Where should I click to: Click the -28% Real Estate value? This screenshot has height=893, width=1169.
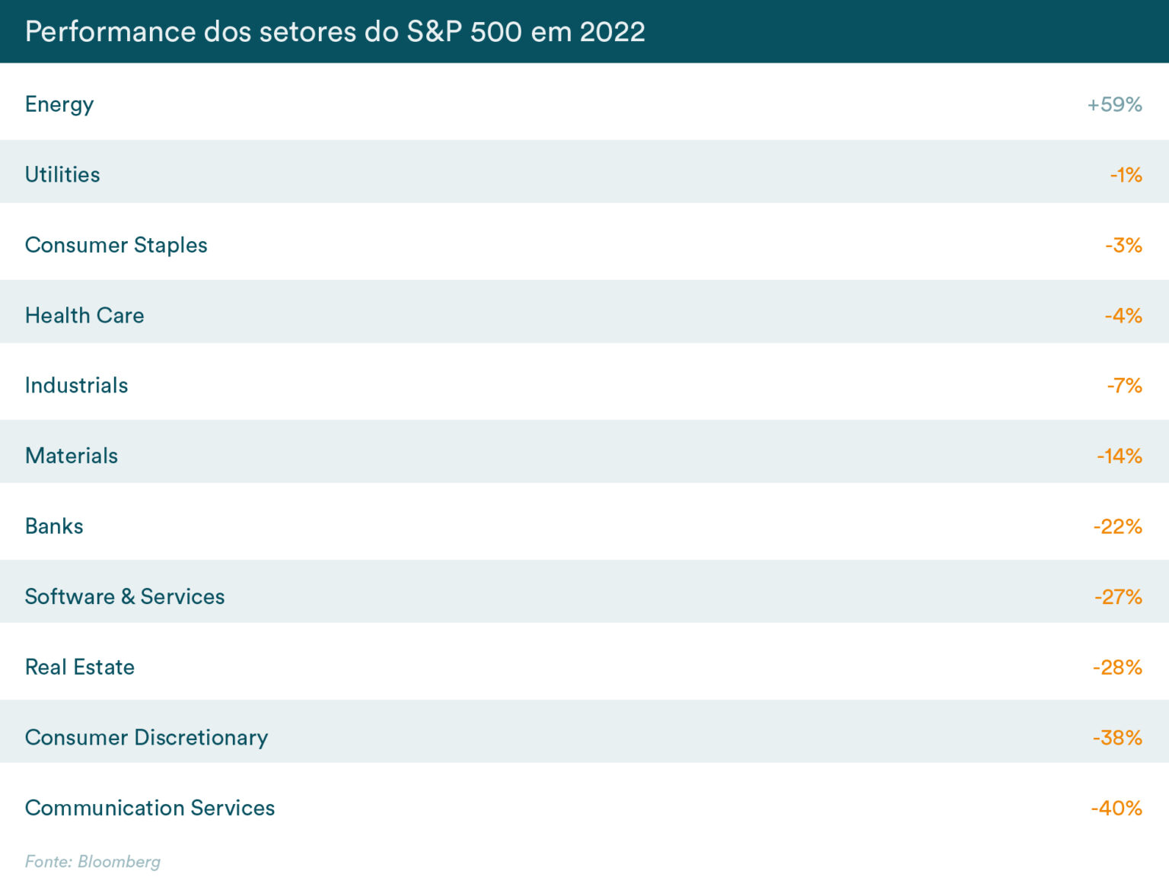[1117, 667]
